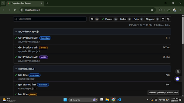Click firefox badge beside Get Products API
Viewport: 184px width, 103px height.
click(43, 48)
